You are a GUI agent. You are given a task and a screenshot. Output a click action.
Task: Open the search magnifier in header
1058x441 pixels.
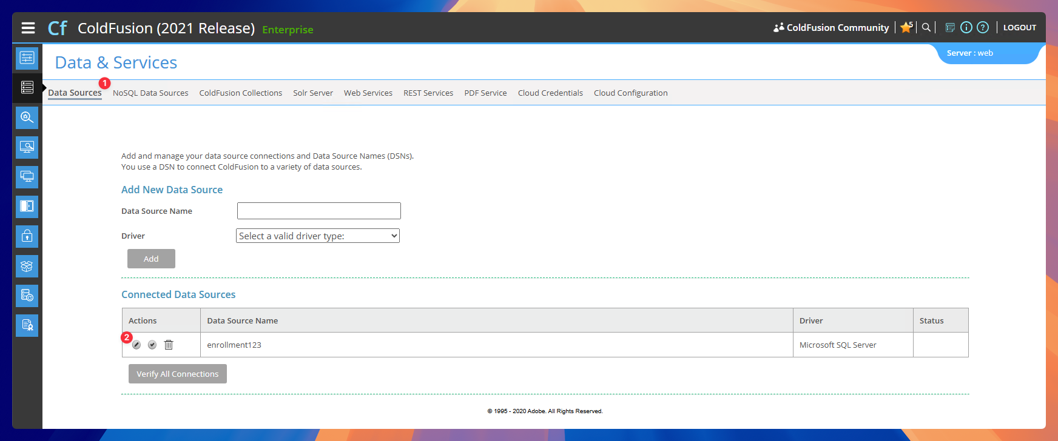coord(926,27)
